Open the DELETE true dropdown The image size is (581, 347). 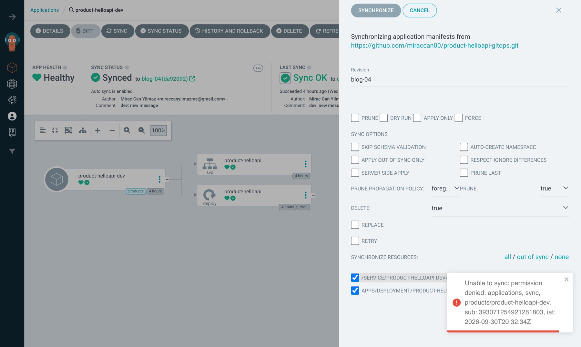pos(500,208)
